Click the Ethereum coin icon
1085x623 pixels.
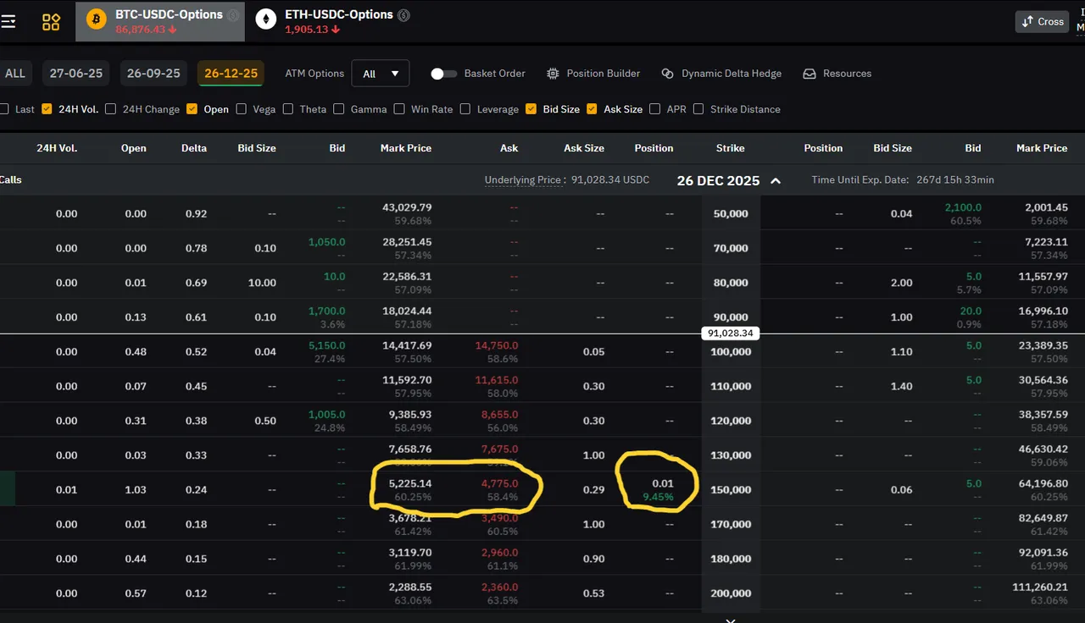coord(266,19)
